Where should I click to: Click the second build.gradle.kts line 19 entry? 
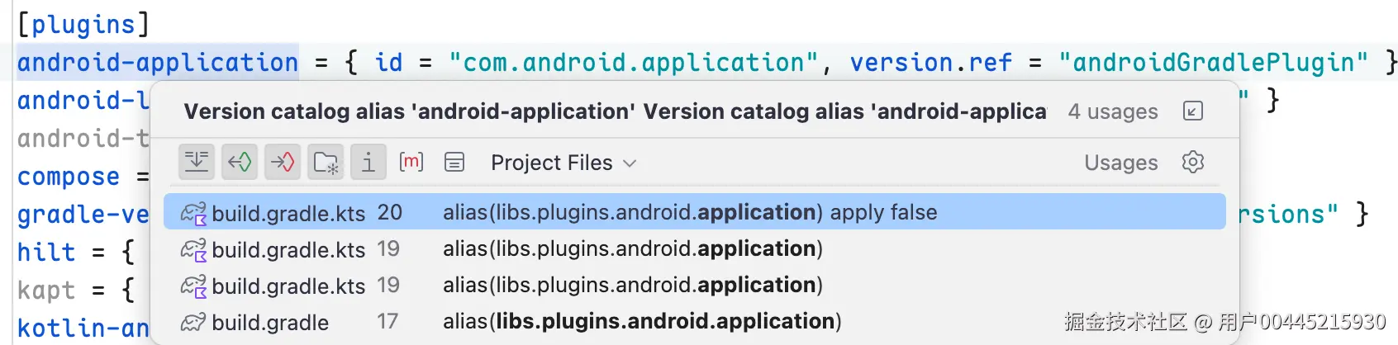632,285
